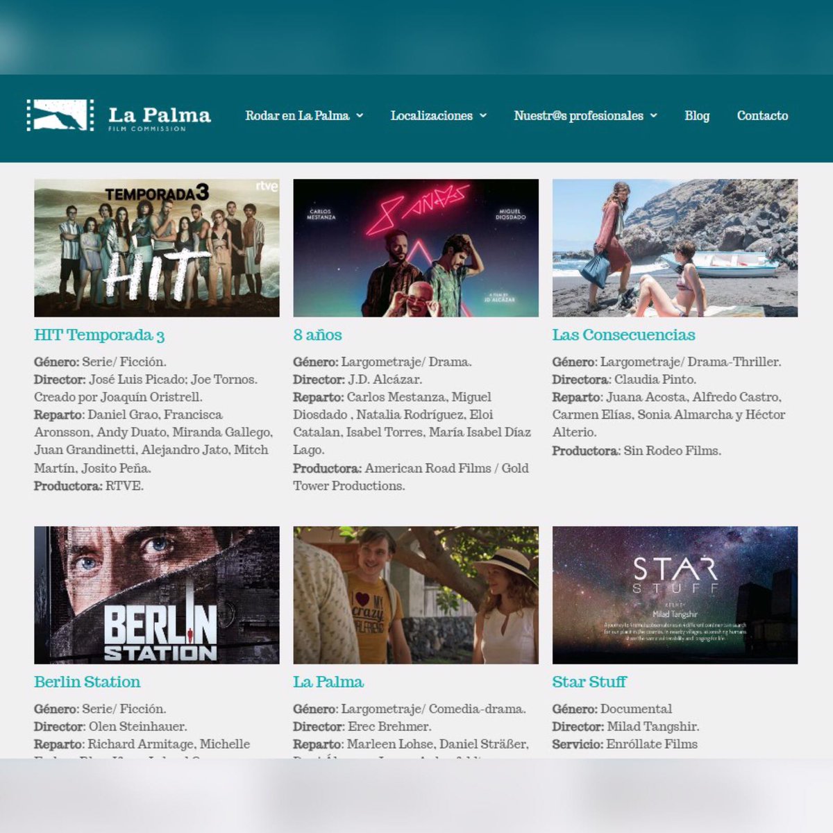Click 'Género: Serie/ Ficción.' under Berlin Station
This screenshot has height=833, width=833.
pos(100,709)
